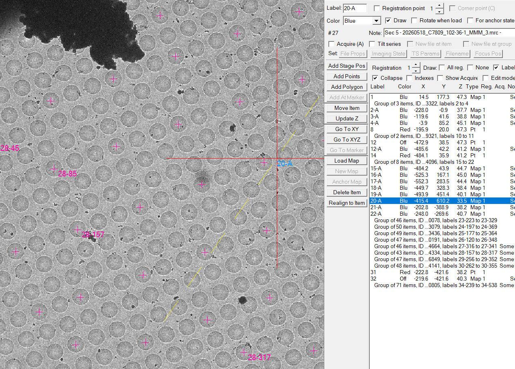The image size is (515, 369).
Task: Decrease the Registration value stepper below Set buttons
Action: (x=416, y=70)
